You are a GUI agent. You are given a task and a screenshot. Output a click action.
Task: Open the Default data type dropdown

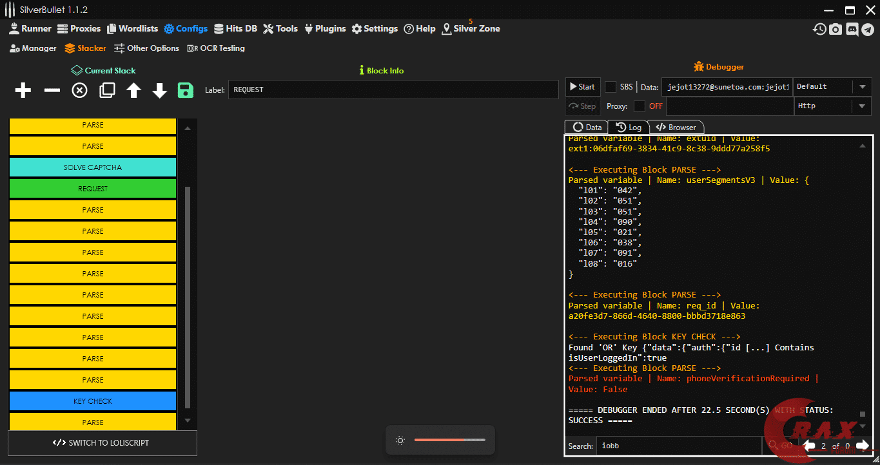pyautogui.click(x=832, y=87)
